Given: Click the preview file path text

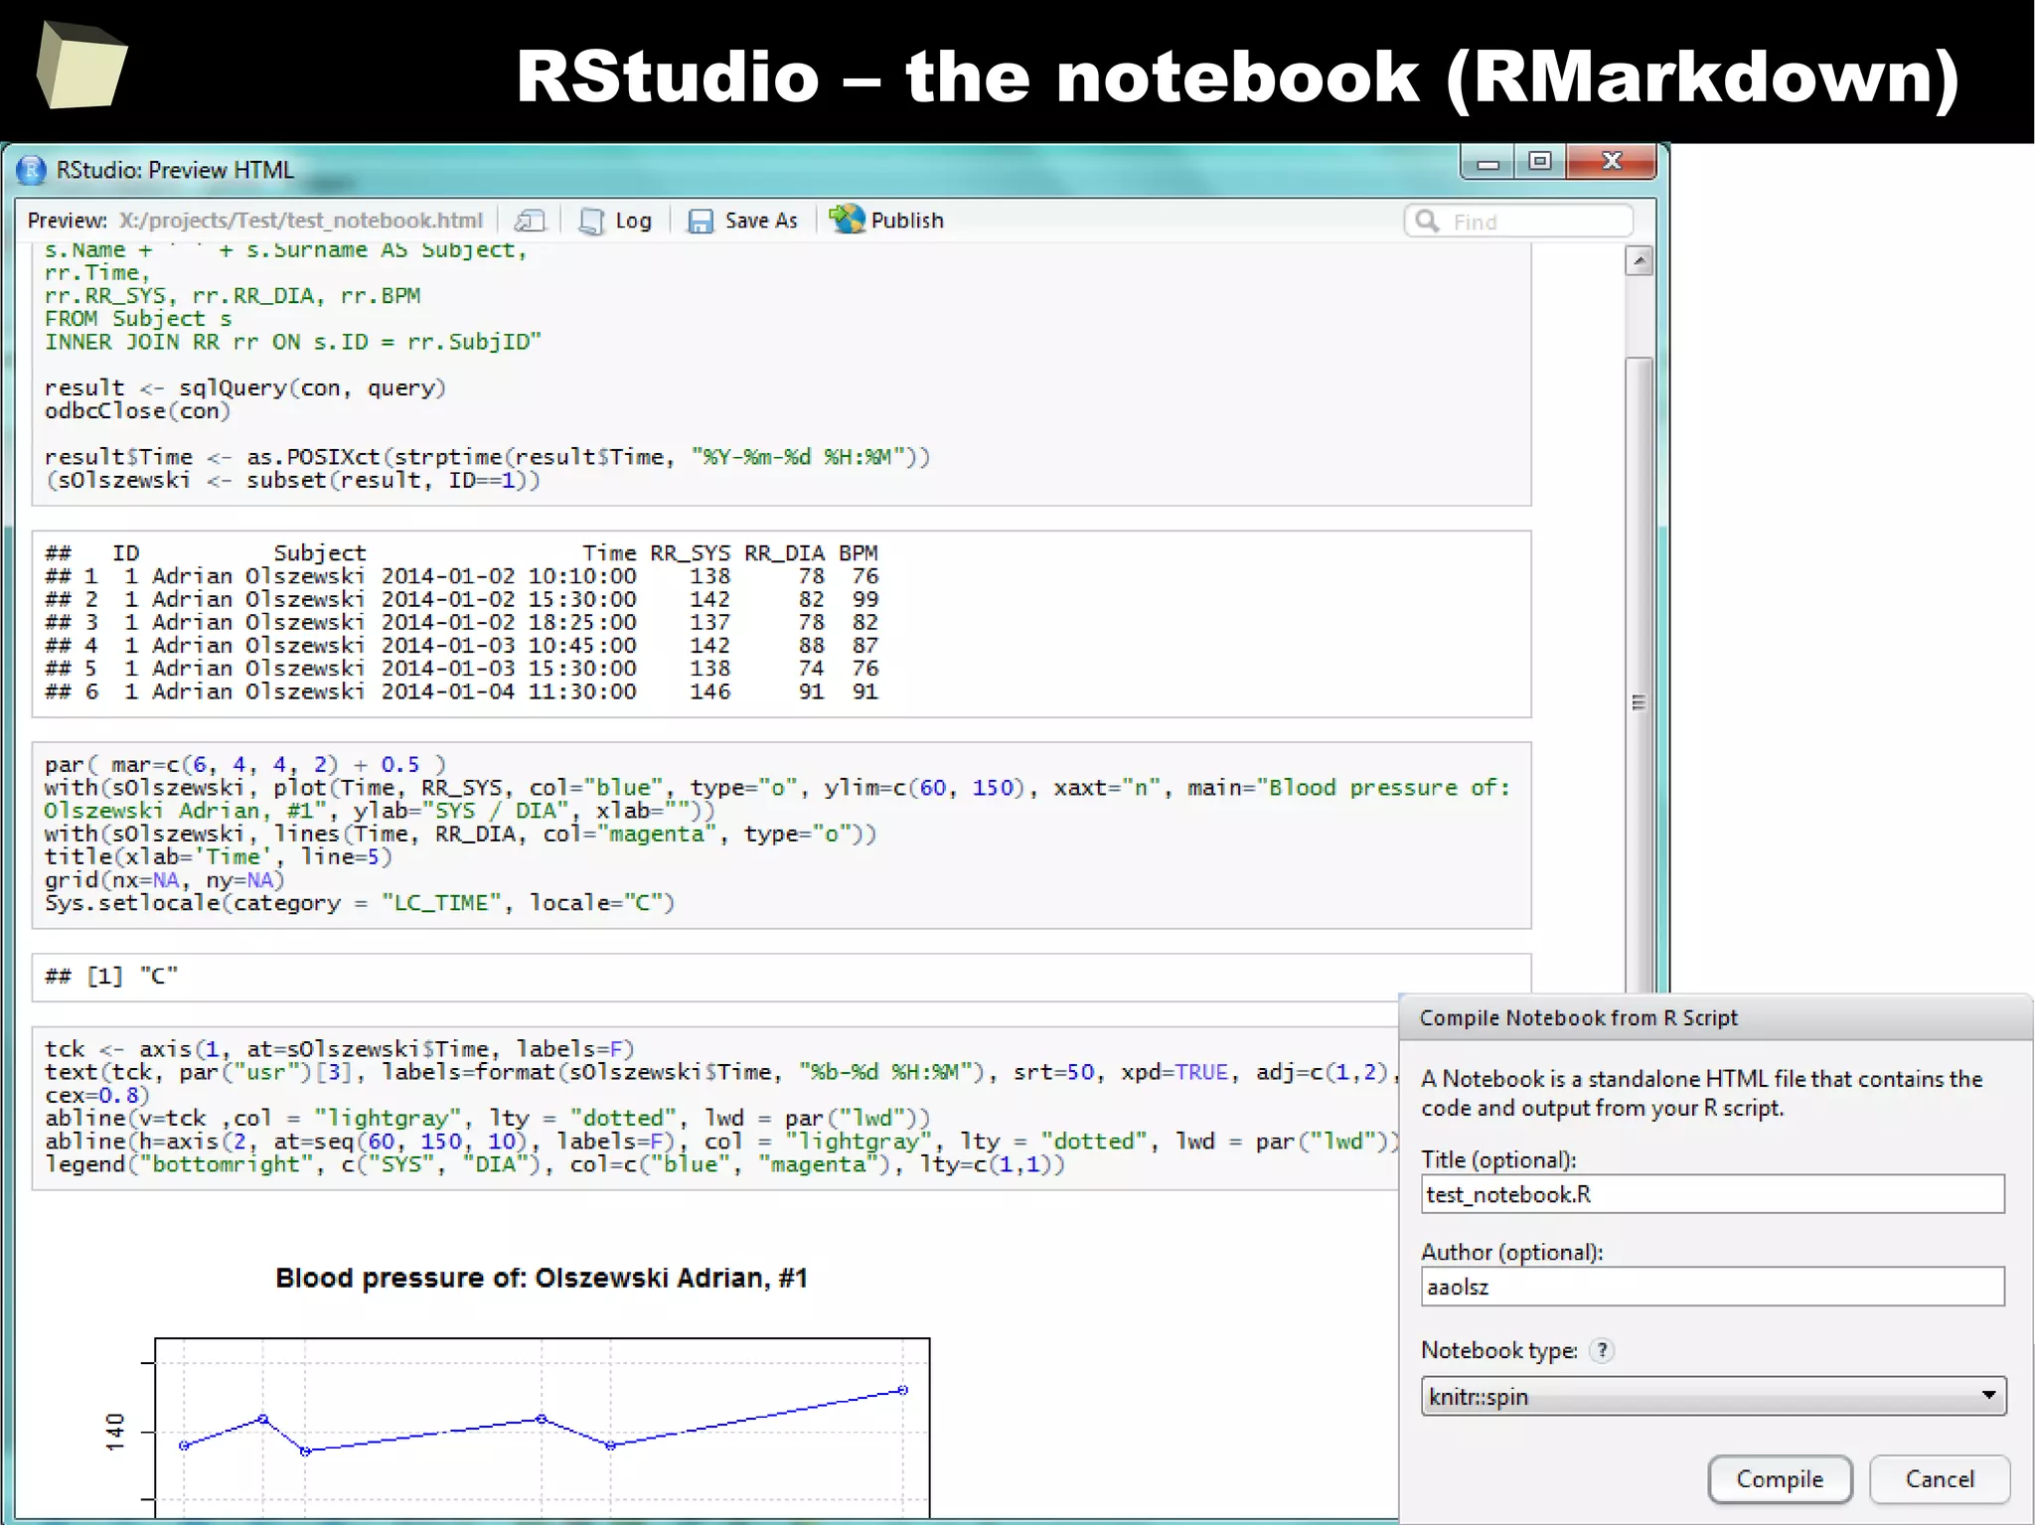Looking at the screenshot, I should [x=300, y=221].
